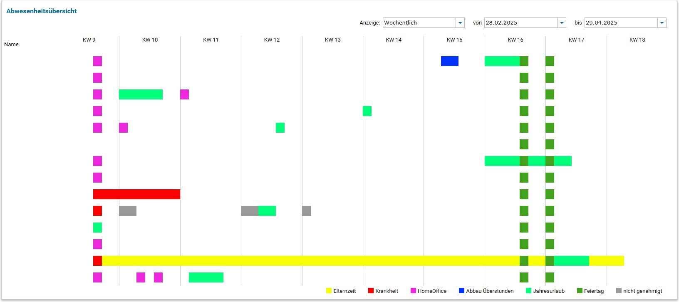
Task: Click the Abwesenheitsübersicht title
Action: click(x=42, y=11)
